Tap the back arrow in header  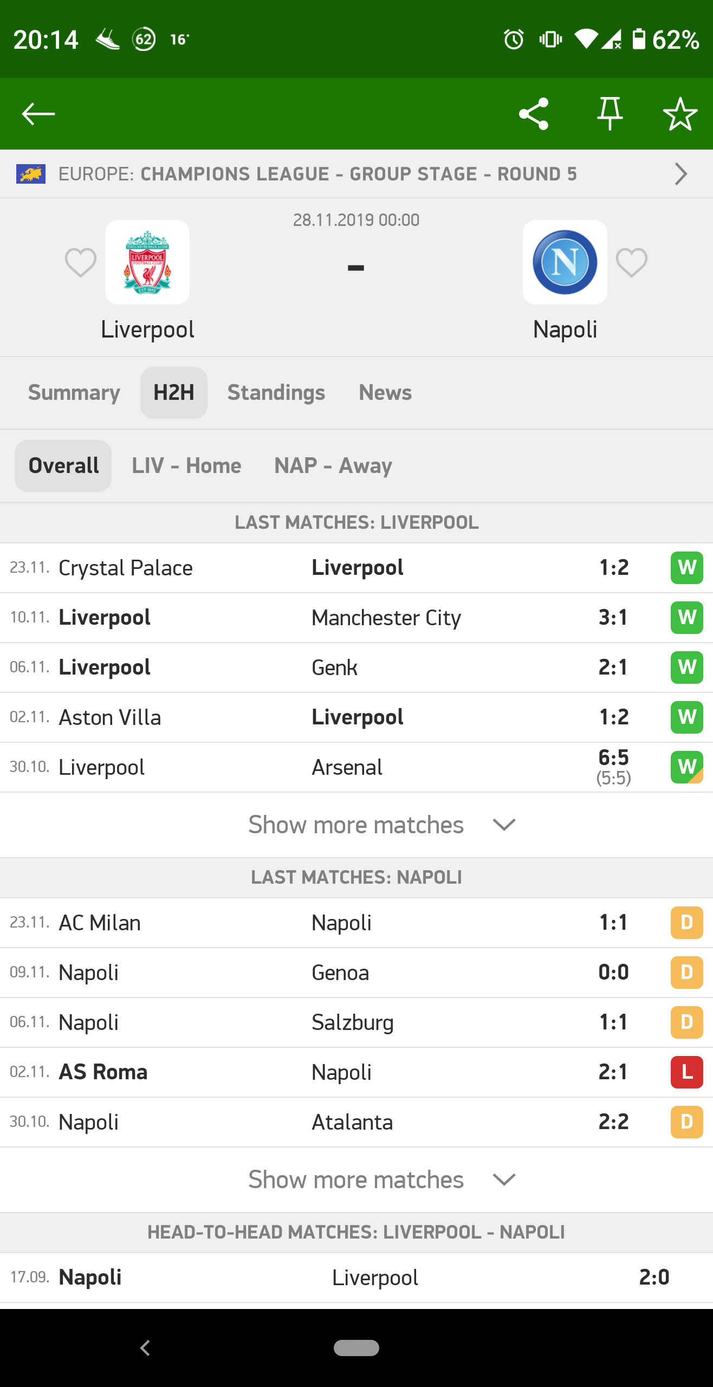(38, 114)
